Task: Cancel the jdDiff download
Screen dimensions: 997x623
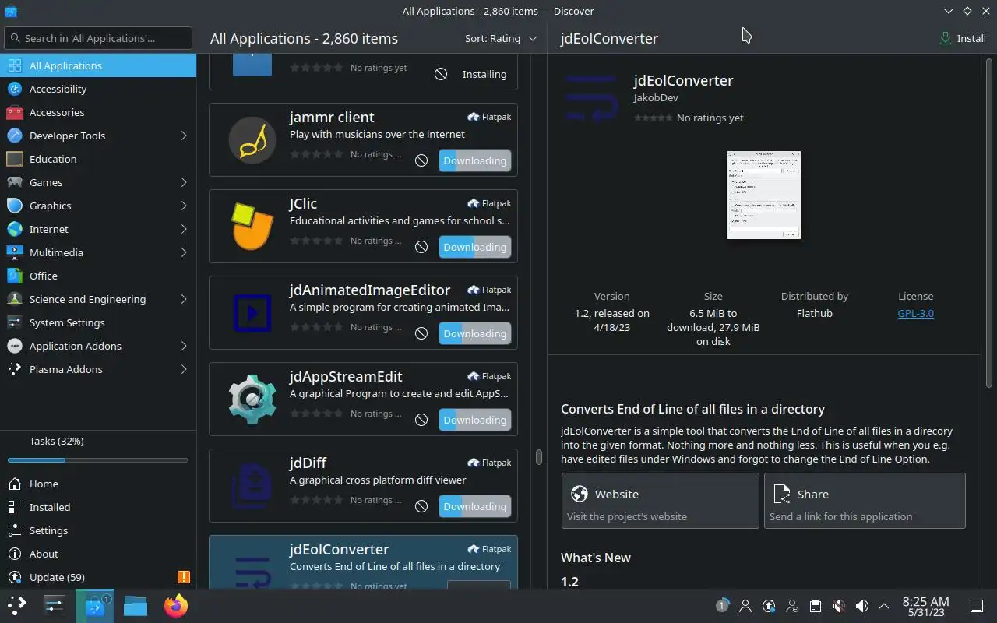Action: (x=421, y=506)
